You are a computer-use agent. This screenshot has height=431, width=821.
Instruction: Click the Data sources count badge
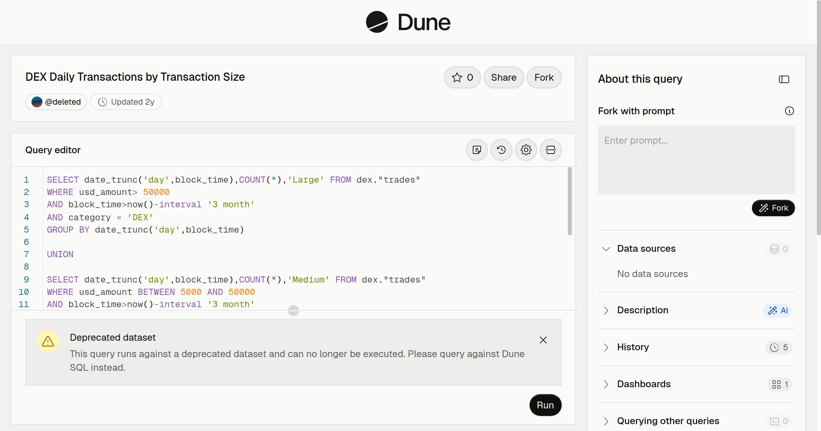coord(779,249)
